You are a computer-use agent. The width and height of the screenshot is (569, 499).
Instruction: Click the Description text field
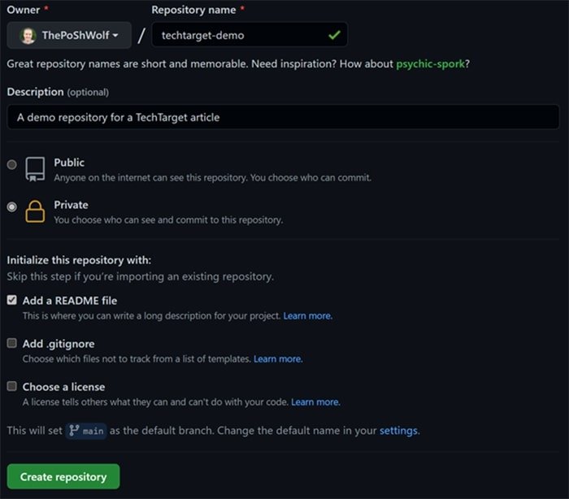(x=283, y=117)
